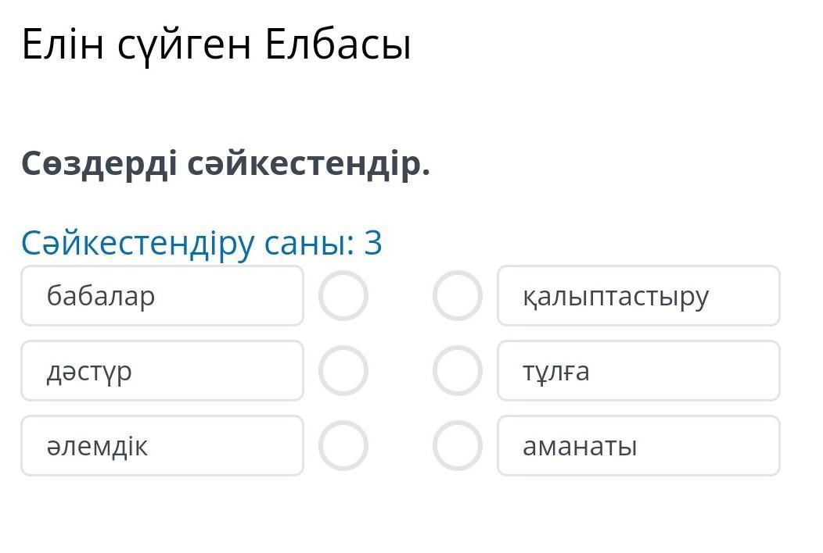Image resolution: width=823 pixels, height=553 pixels.
Task: Click the Сөздерді сәйкестендір instruction text
Action: click(225, 164)
